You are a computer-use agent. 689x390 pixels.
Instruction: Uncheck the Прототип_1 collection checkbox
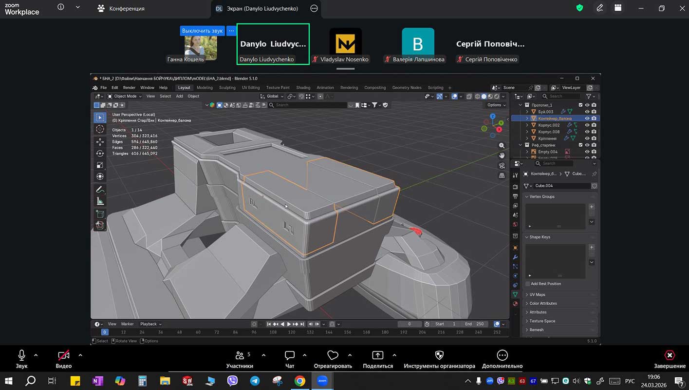580,105
